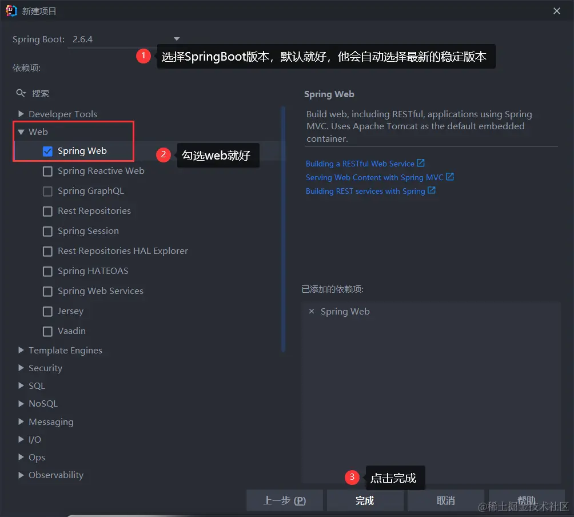574x517 pixels.
Task: Click the 完成 finish button
Action: [x=365, y=500]
